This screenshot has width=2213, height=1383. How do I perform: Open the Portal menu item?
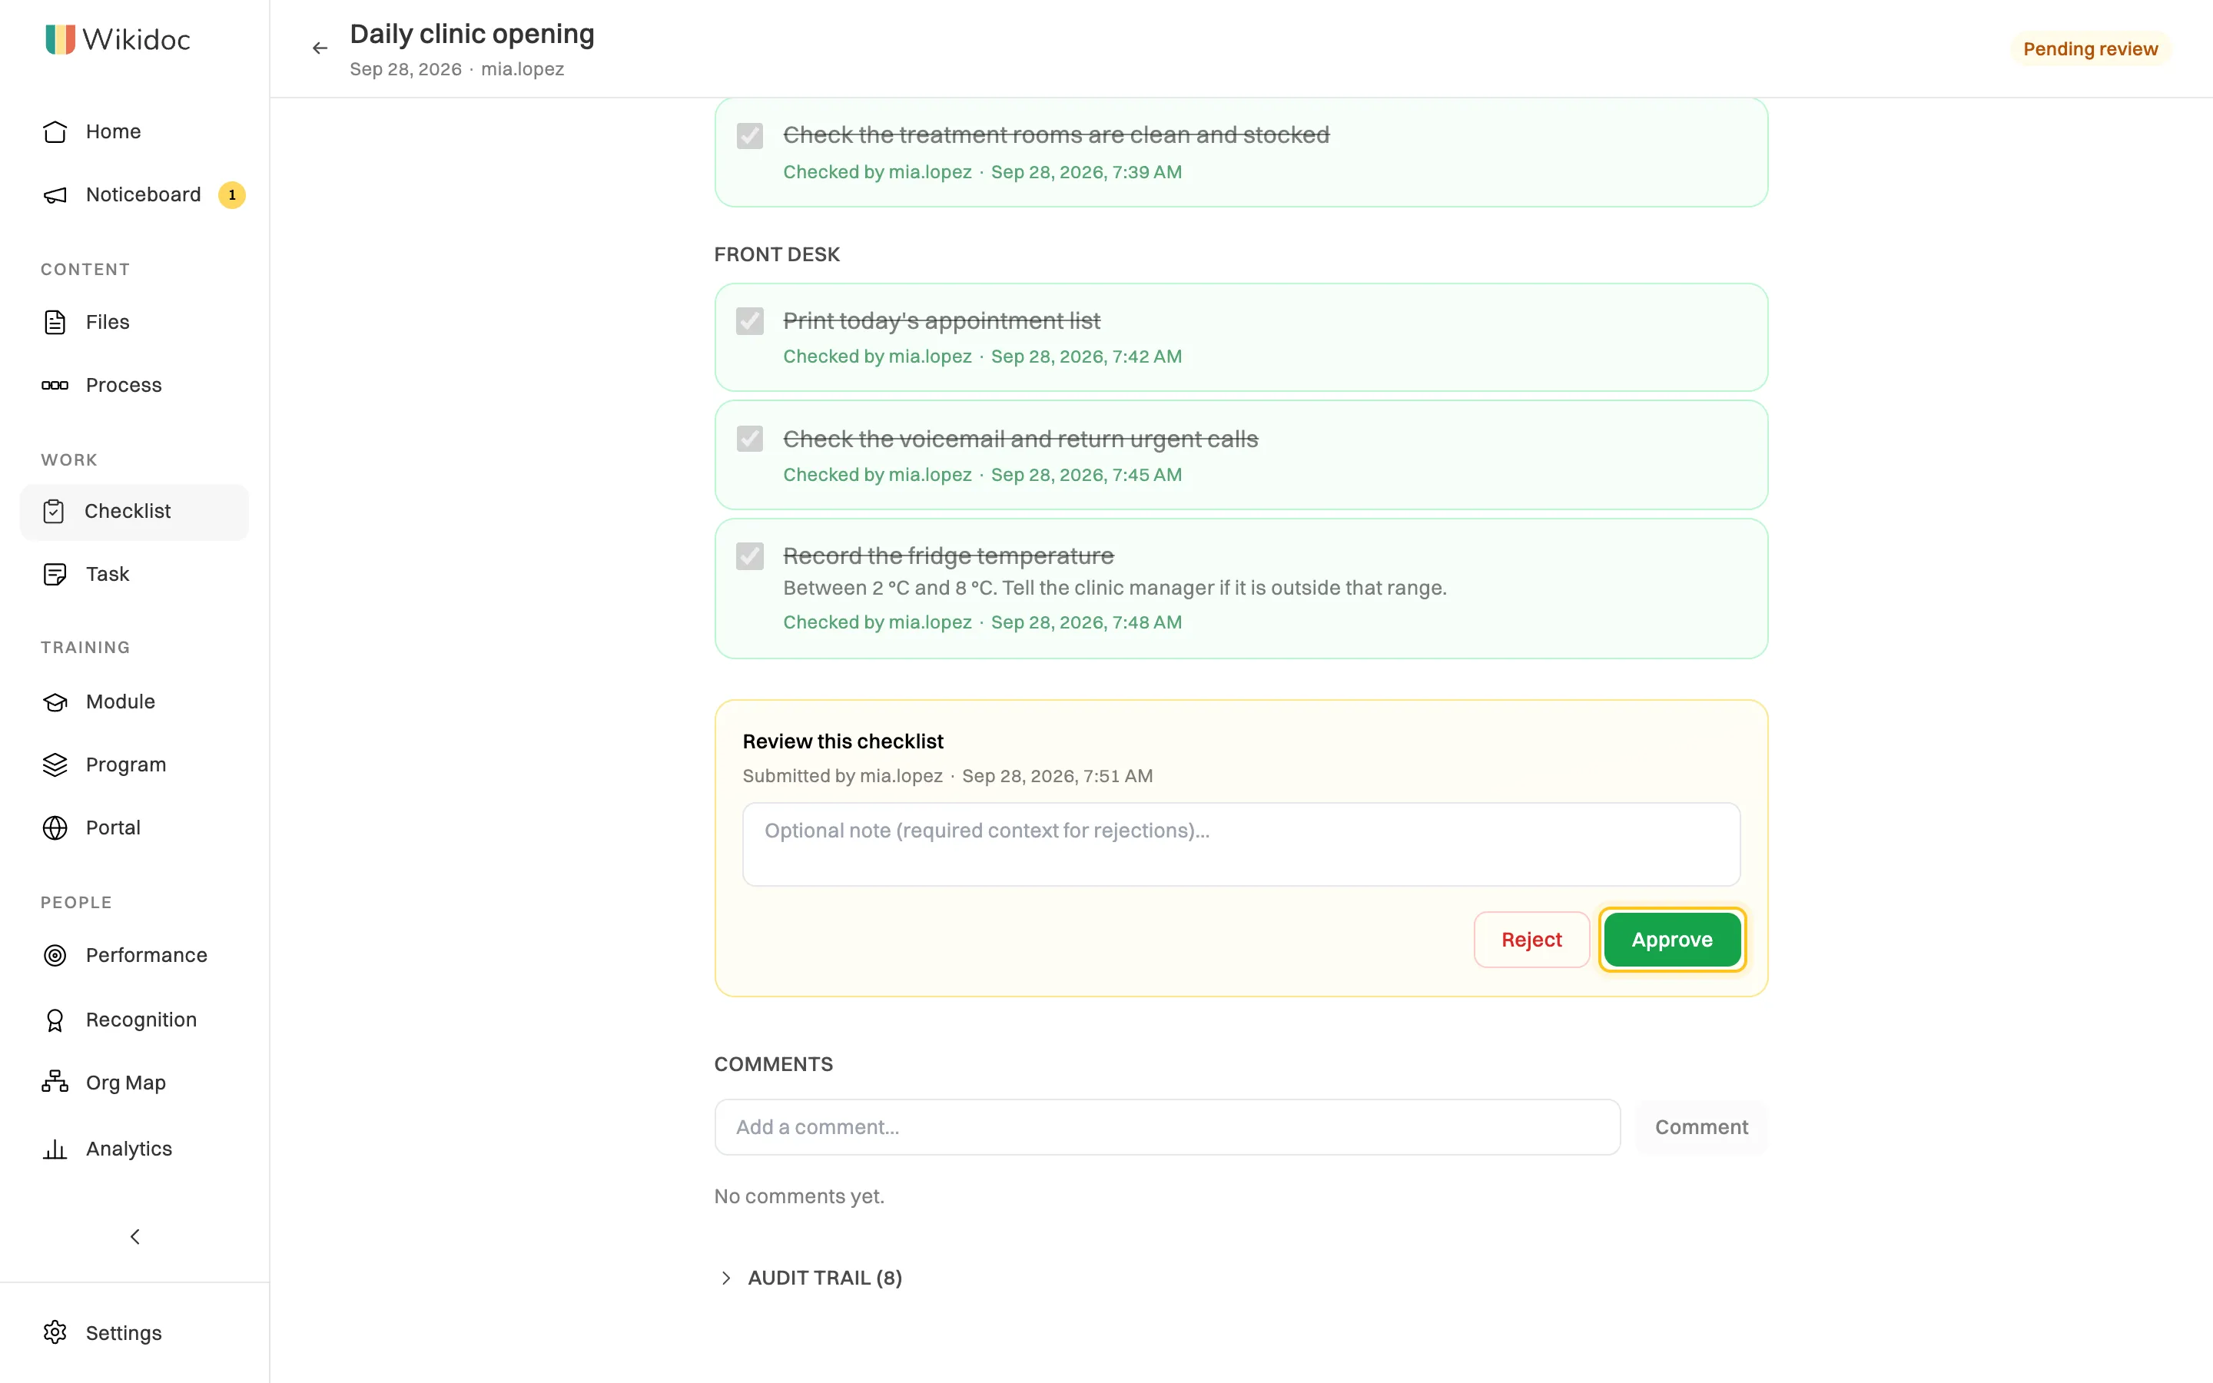click(x=134, y=827)
